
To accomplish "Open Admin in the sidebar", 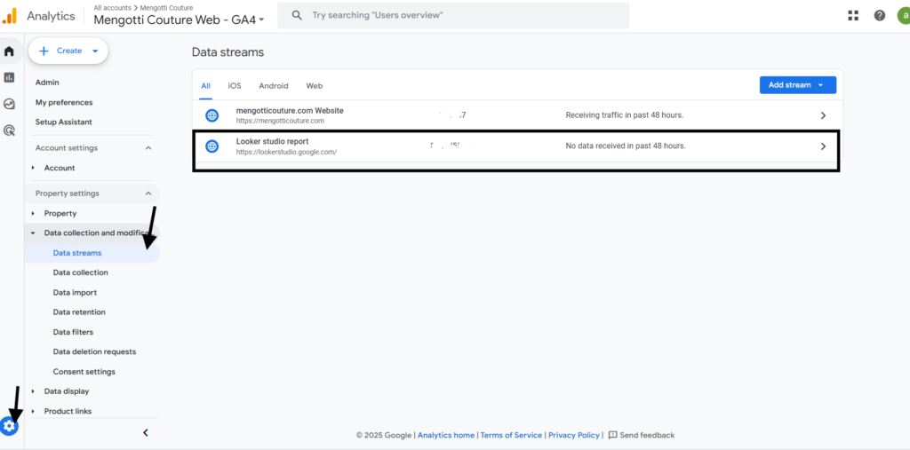I will click(47, 83).
